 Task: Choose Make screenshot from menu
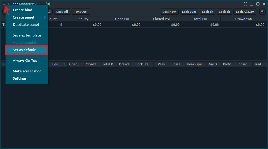(x=27, y=71)
